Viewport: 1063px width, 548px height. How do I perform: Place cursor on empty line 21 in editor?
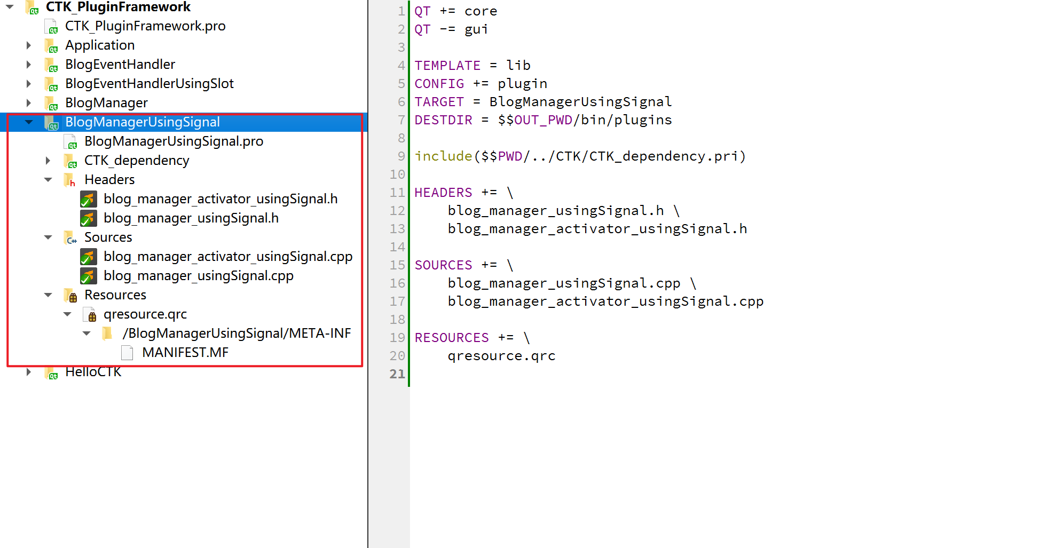(736, 374)
